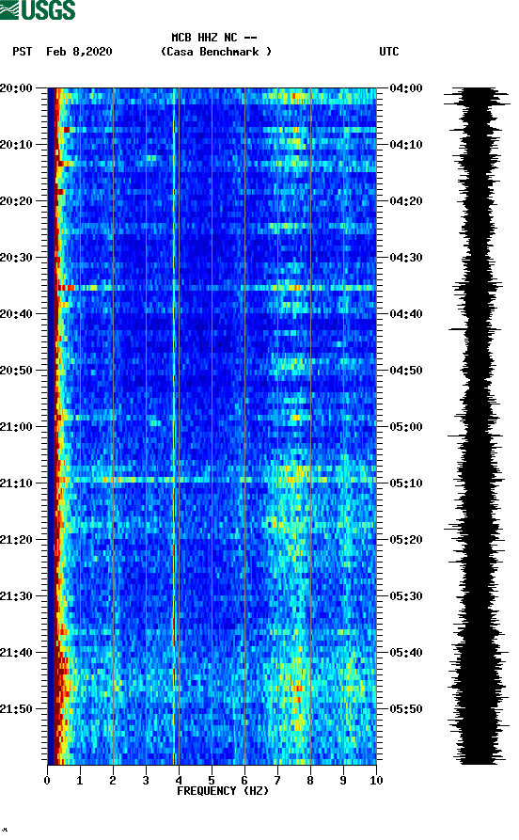Click the 20:10 PST time label

16,145
